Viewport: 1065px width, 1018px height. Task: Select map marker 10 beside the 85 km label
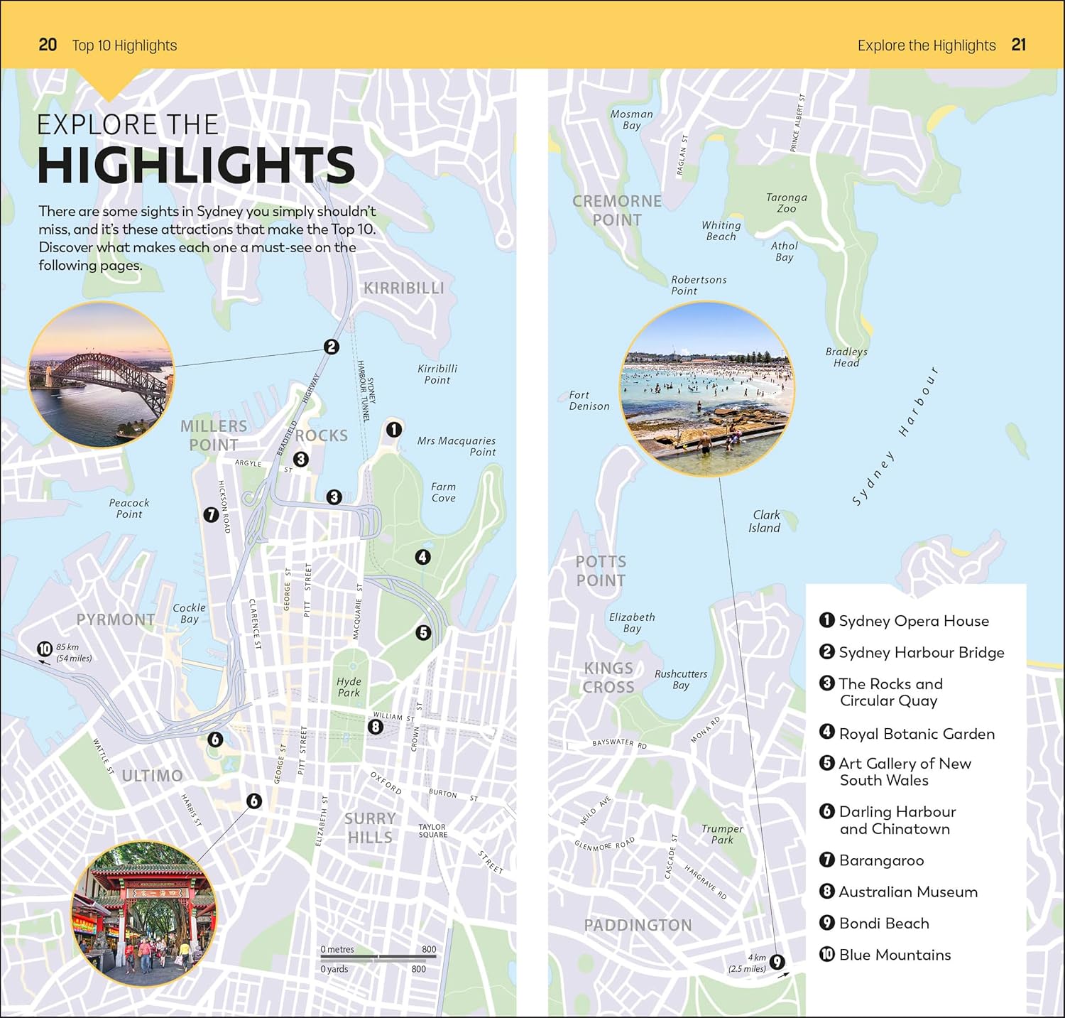45,649
